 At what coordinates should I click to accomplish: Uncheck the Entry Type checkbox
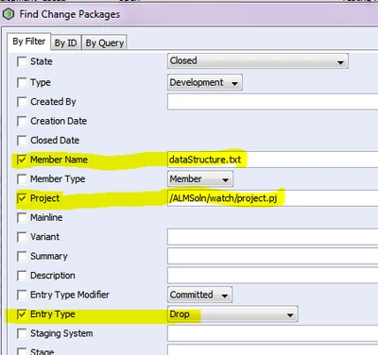pos(22,314)
